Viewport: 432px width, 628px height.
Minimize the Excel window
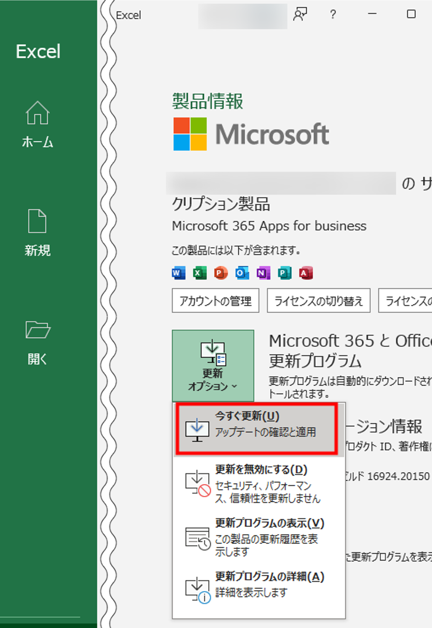click(x=372, y=14)
